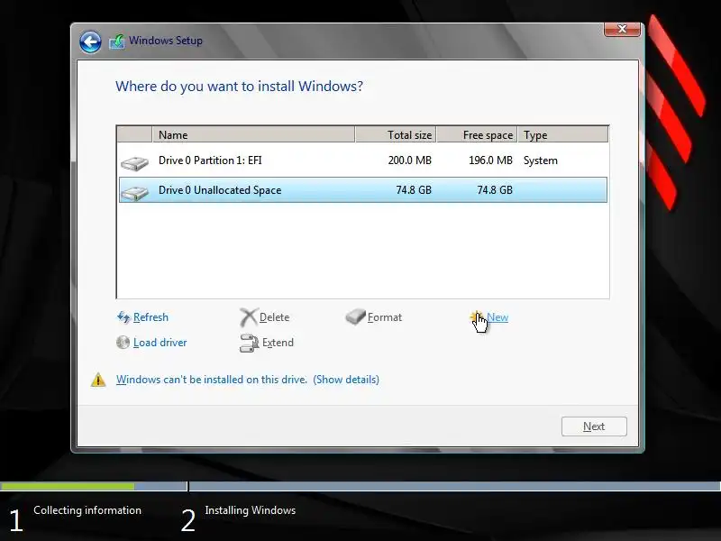The image size is (721, 541).
Task: Click the Next button
Action: 594,426
